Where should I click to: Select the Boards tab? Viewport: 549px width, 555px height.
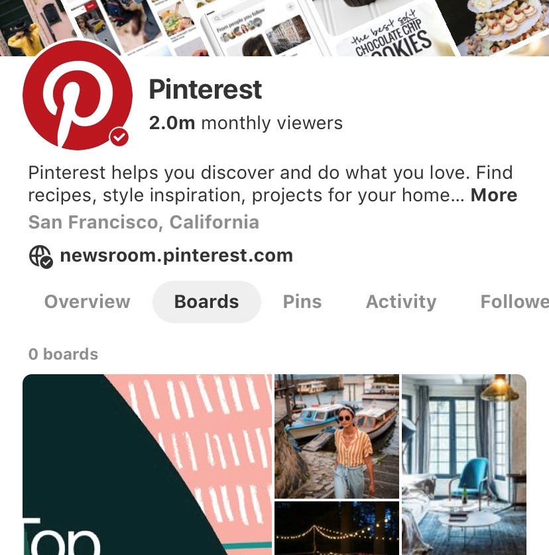tap(207, 302)
